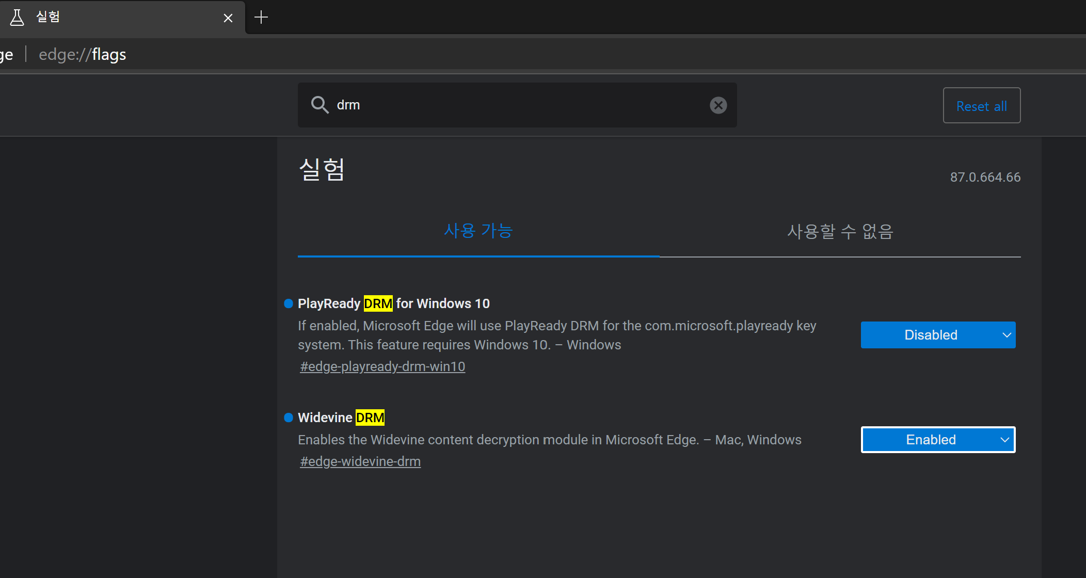Close the experiments browser tab

pos(228,18)
